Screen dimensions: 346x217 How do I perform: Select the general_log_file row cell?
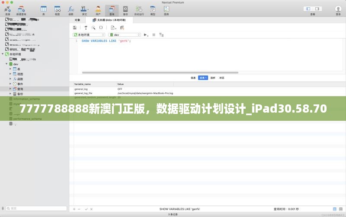(x=83, y=93)
